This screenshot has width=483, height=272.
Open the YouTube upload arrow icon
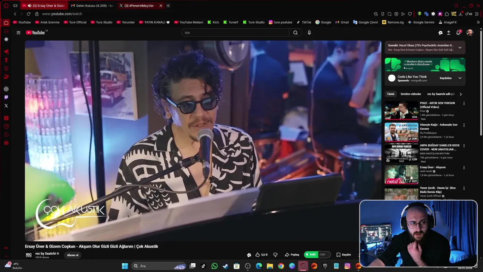pyautogui.click(x=449, y=32)
